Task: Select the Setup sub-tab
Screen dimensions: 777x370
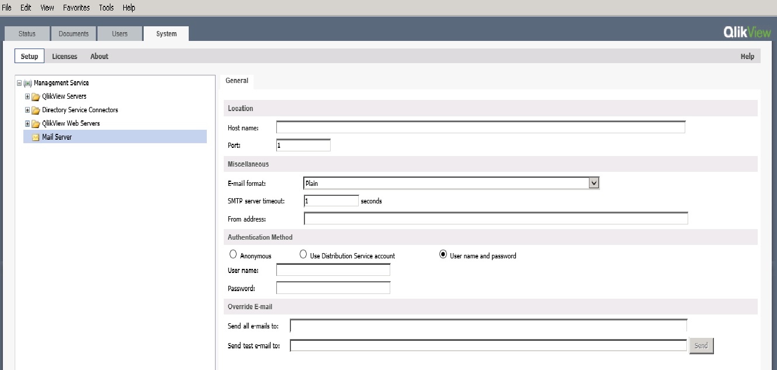Action: point(29,56)
